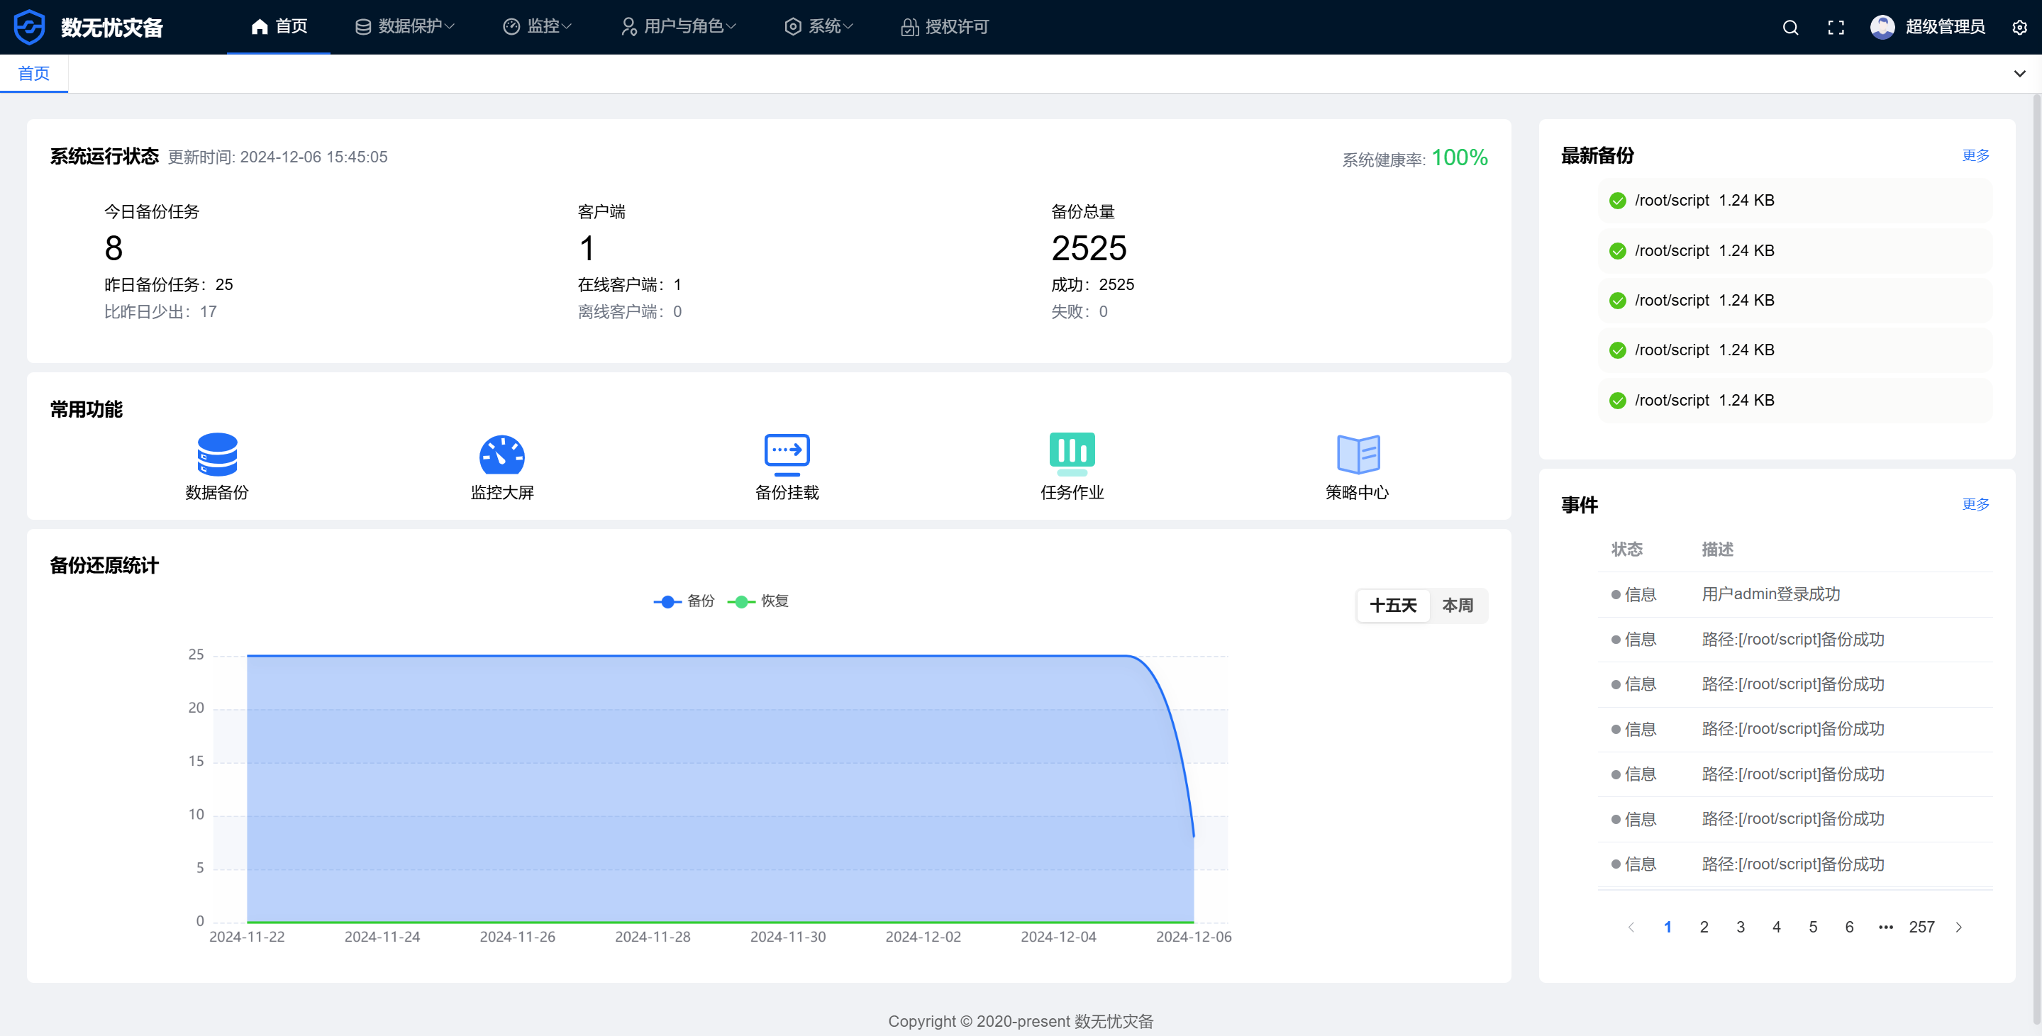2042x1036 pixels.
Task: Click the 昨日备份任务：25 text
Action: tap(169, 284)
